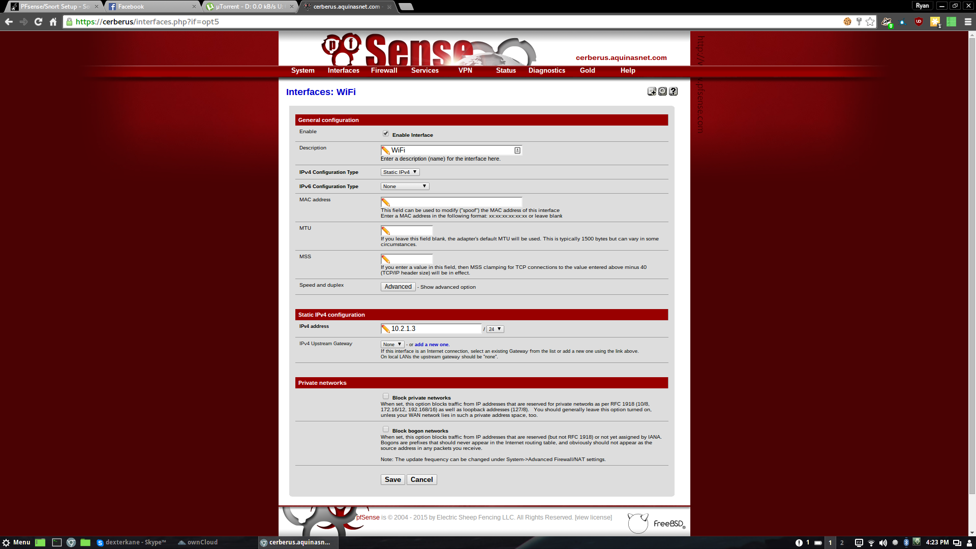Enable Block bogon networks checkbox

(386, 430)
